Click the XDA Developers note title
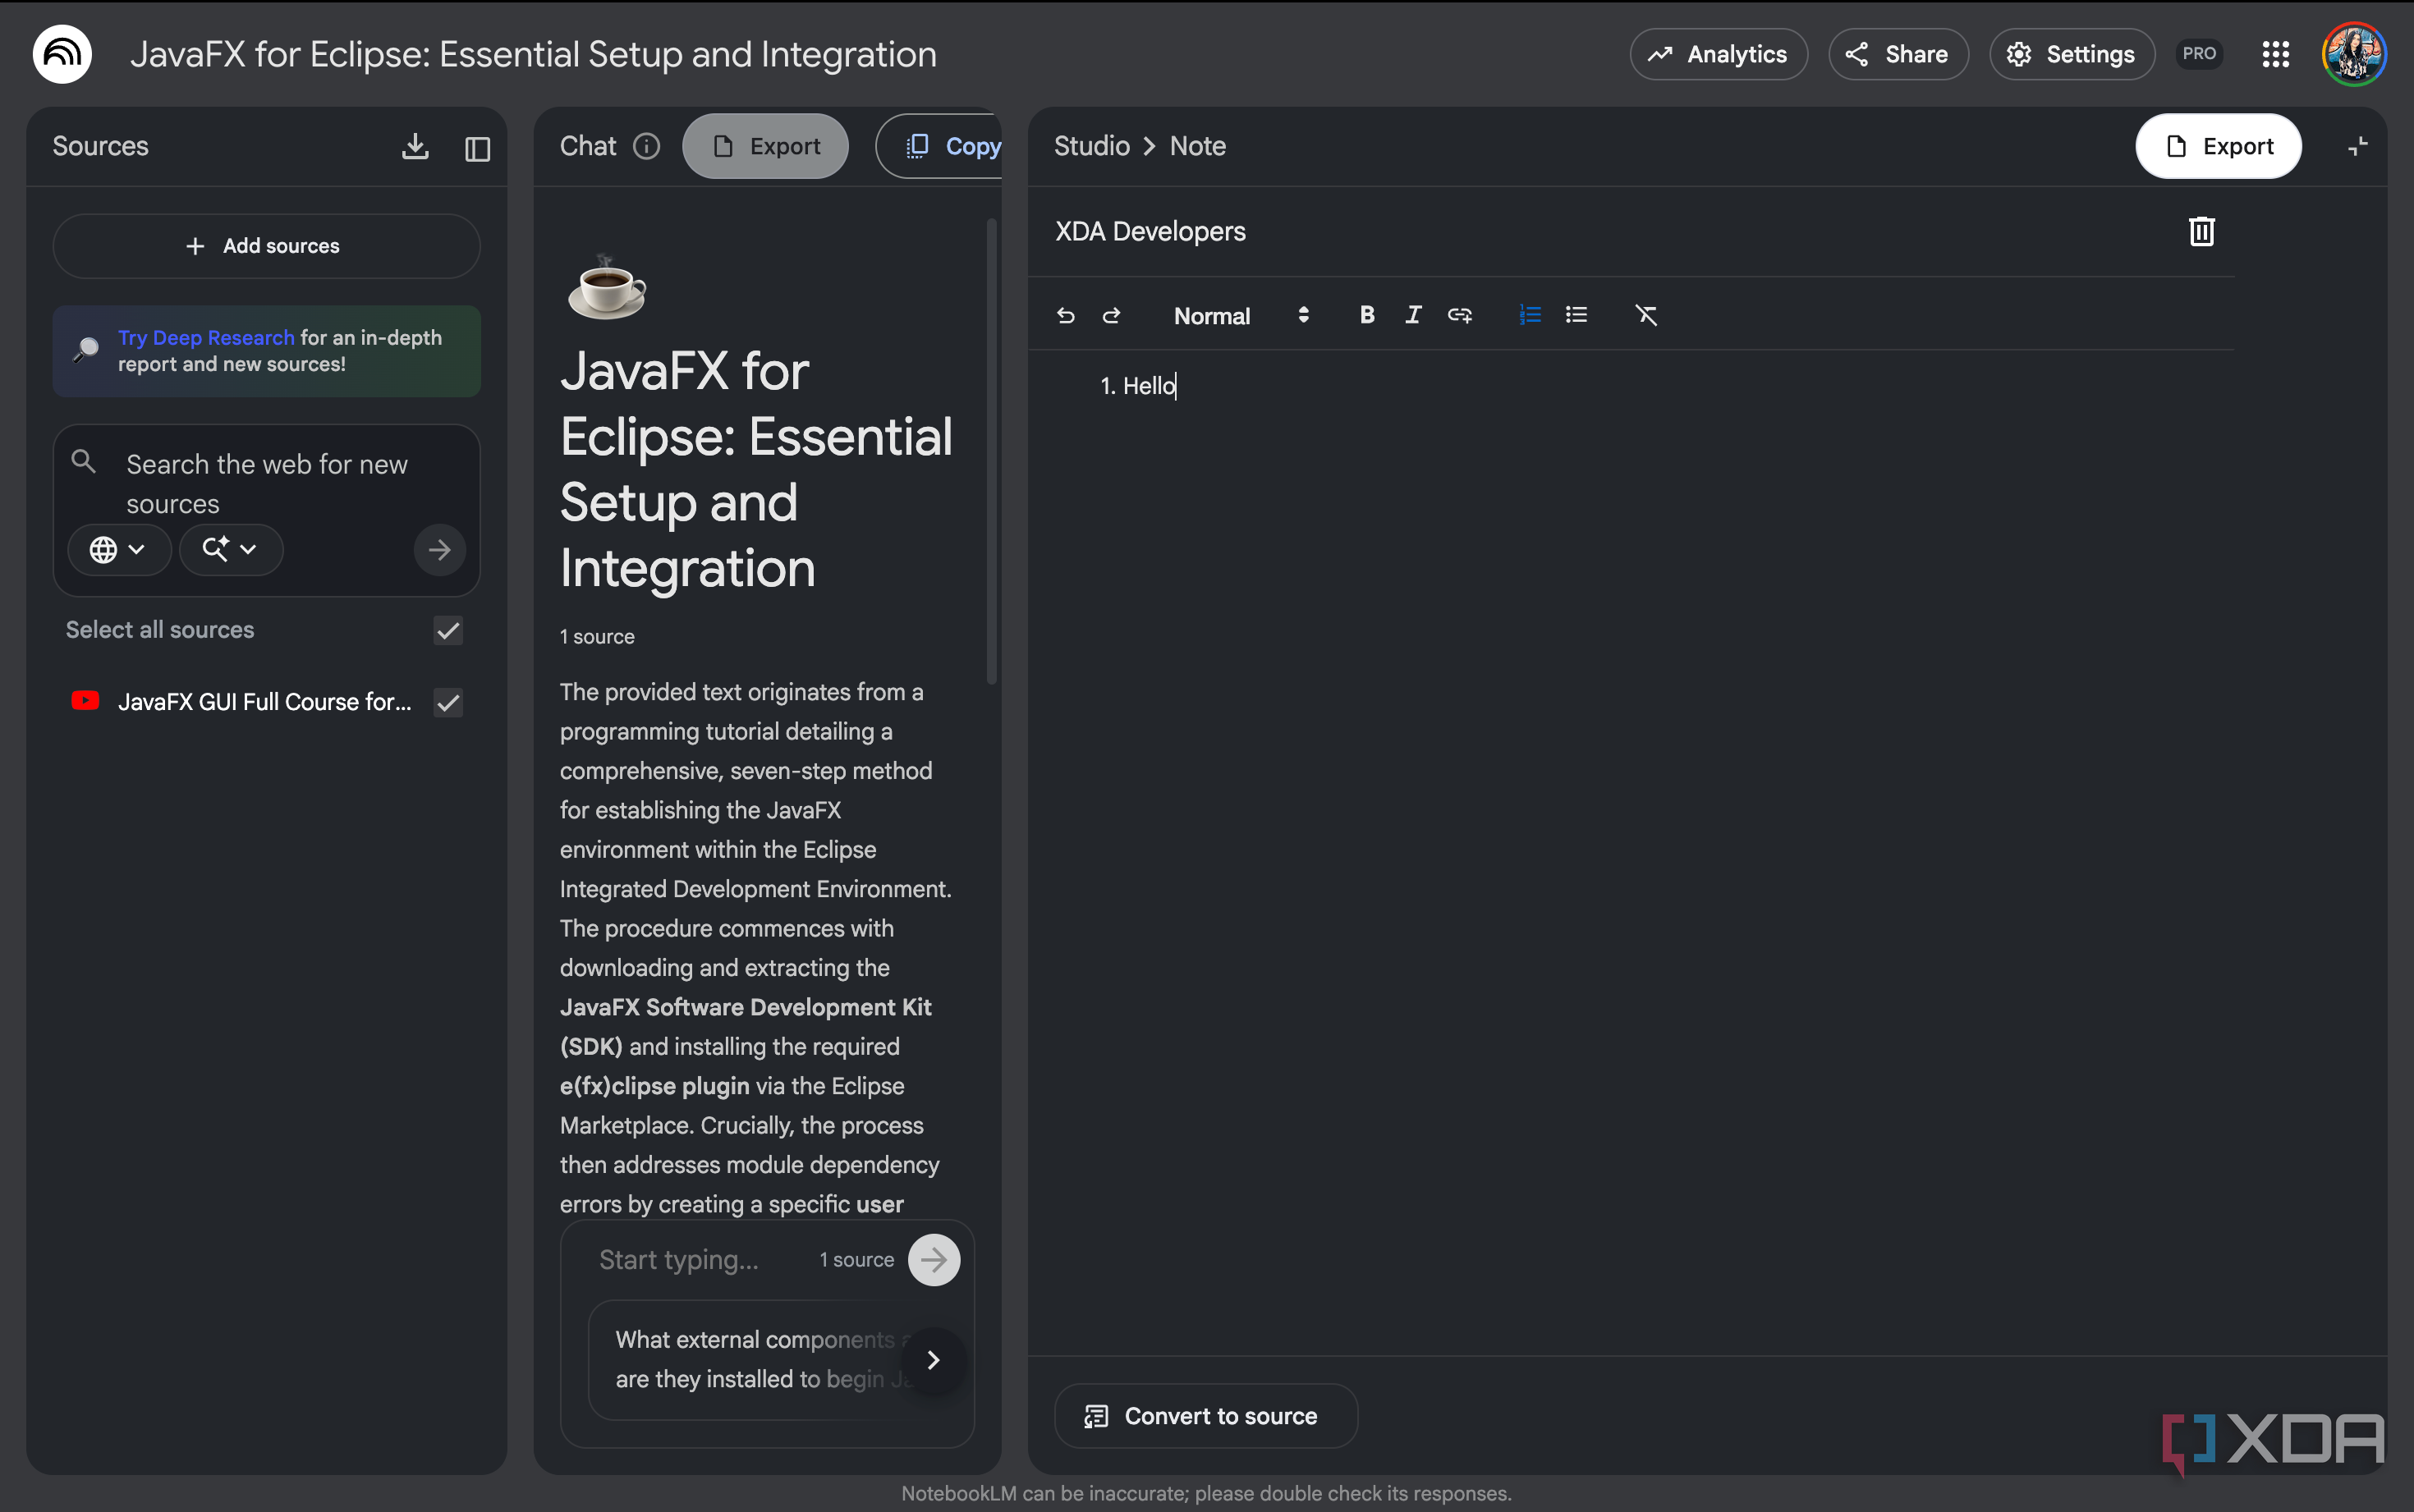This screenshot has width=2414, height=1512. tap(1150, 232)
